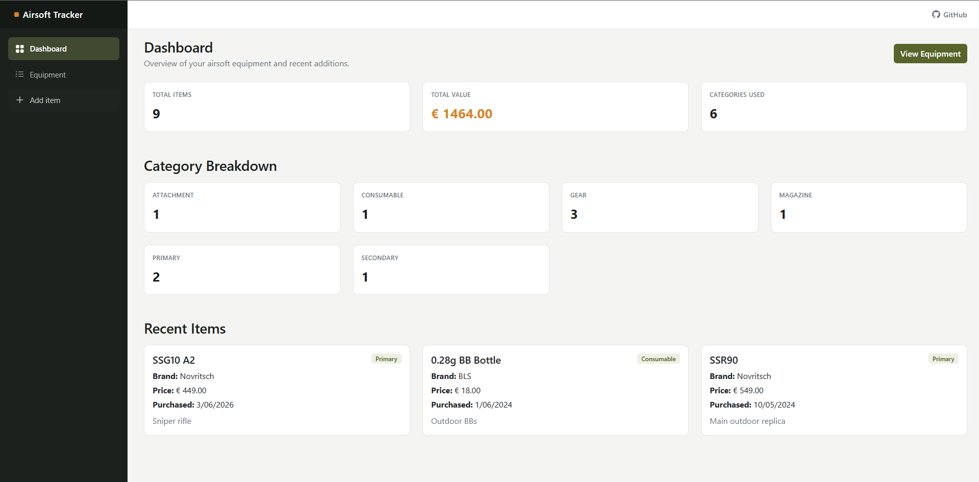Click the Attachment category card
Viewport: 979px width, 482px height.
click(x=242, y=207)
